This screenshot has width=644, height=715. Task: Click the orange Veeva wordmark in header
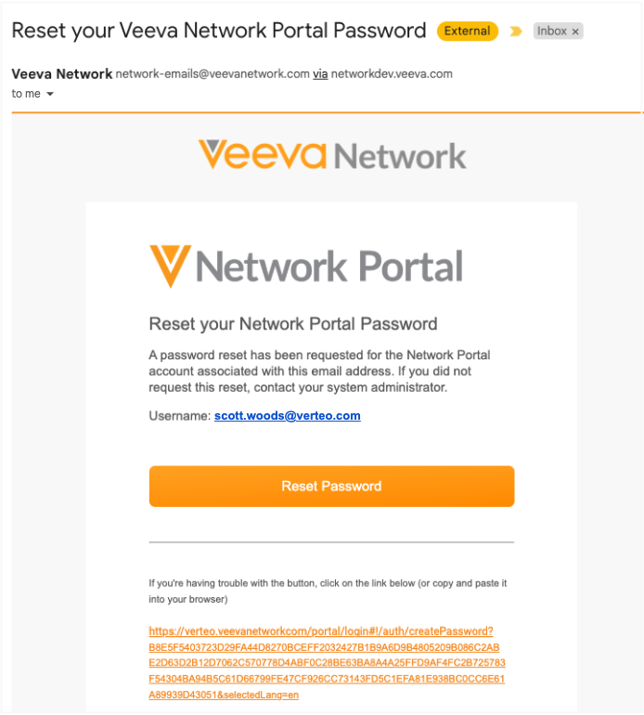263,154
